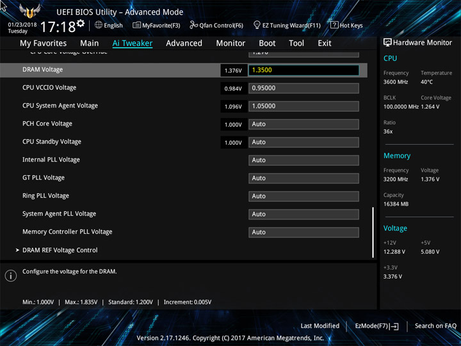Click the settings list scrollbar

(x=373, y=233)
